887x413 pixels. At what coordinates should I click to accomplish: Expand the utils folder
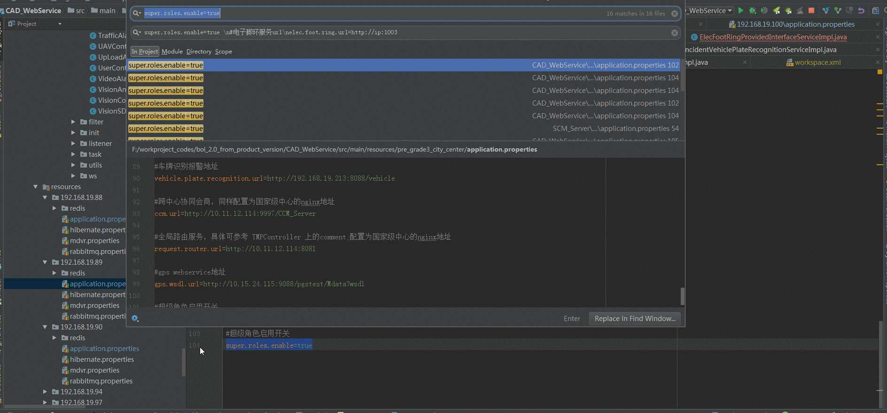[73, 165]
